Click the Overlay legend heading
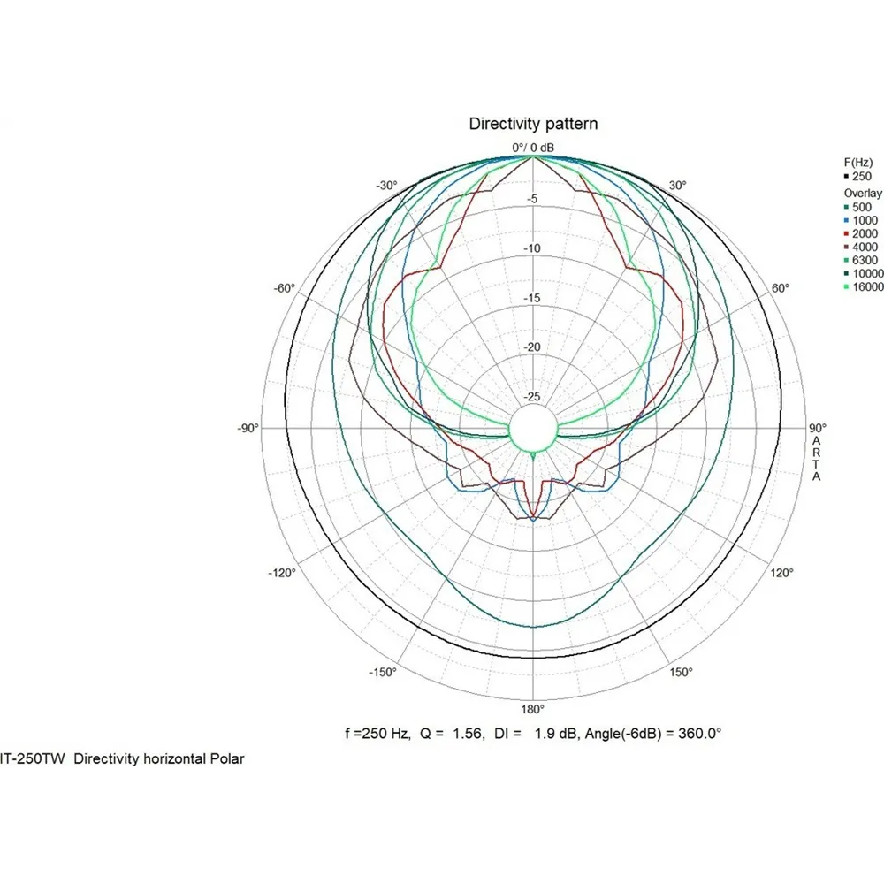Viewport: 884px width, 884px height. click(x=863, y=193)
